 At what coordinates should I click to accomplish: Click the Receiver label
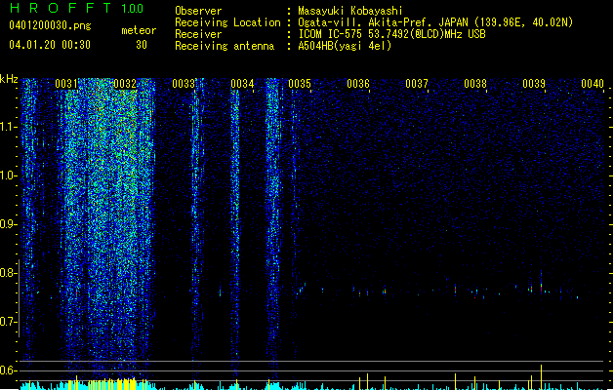point(198,34)
